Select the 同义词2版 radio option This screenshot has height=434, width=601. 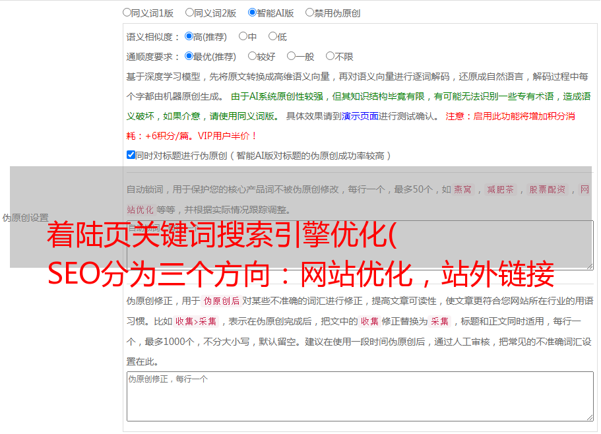(x=189, y=13)
